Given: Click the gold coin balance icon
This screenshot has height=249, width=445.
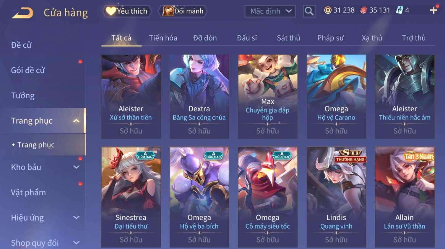Looking at the screenshot, I should tap(328, 10).
